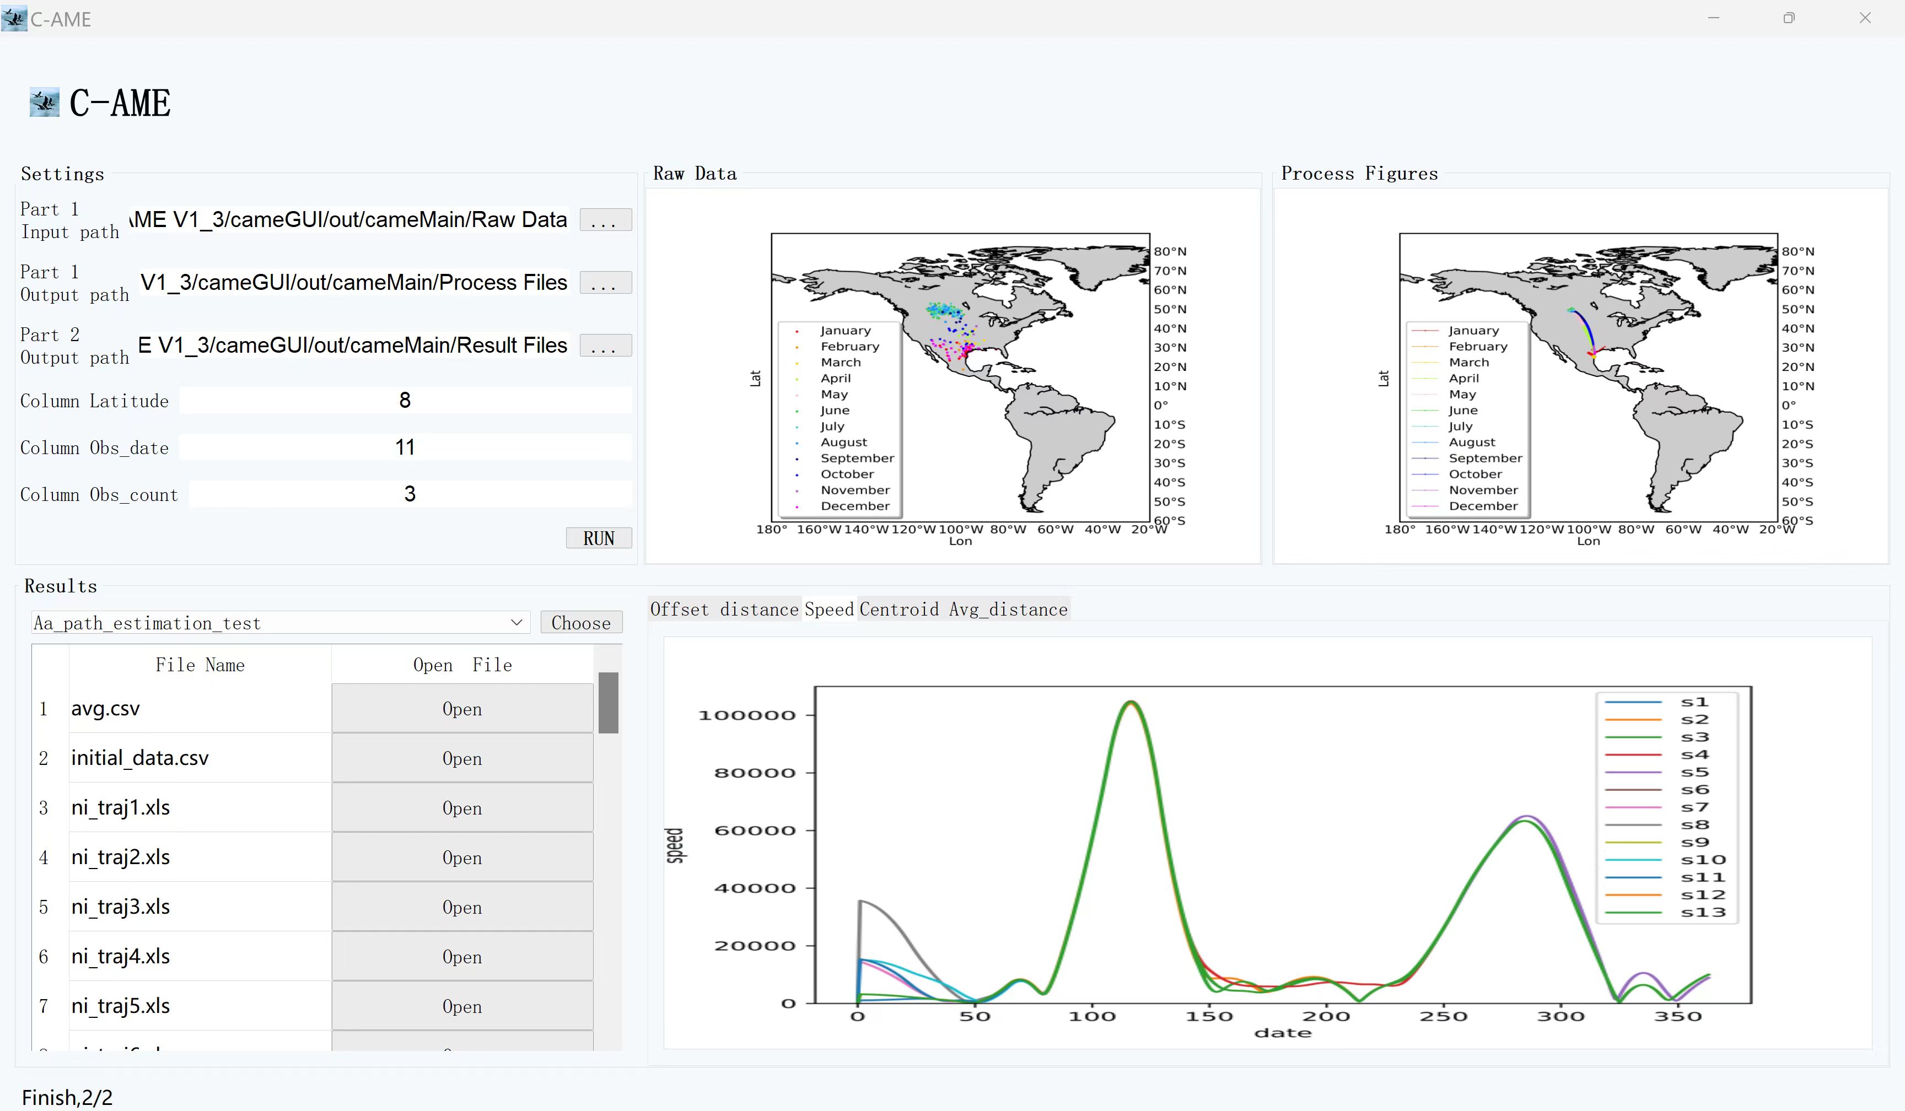
Task: Open the Centroid tab
Action: point(899,609)
